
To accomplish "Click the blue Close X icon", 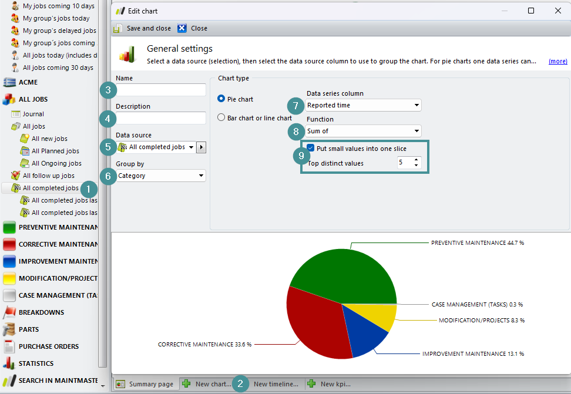I will pyautogui.click(x=182, y=28).
